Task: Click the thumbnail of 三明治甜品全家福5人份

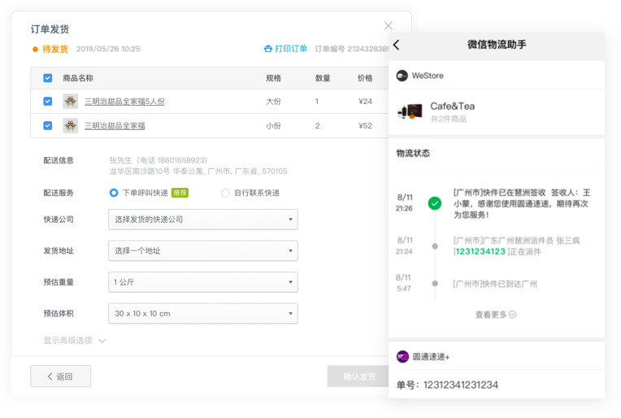Action: click(x=71, y=102)
